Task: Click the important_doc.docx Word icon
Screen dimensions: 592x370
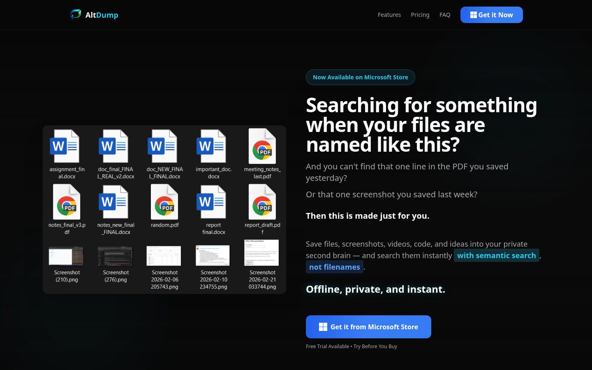Action: pos(211,146)
